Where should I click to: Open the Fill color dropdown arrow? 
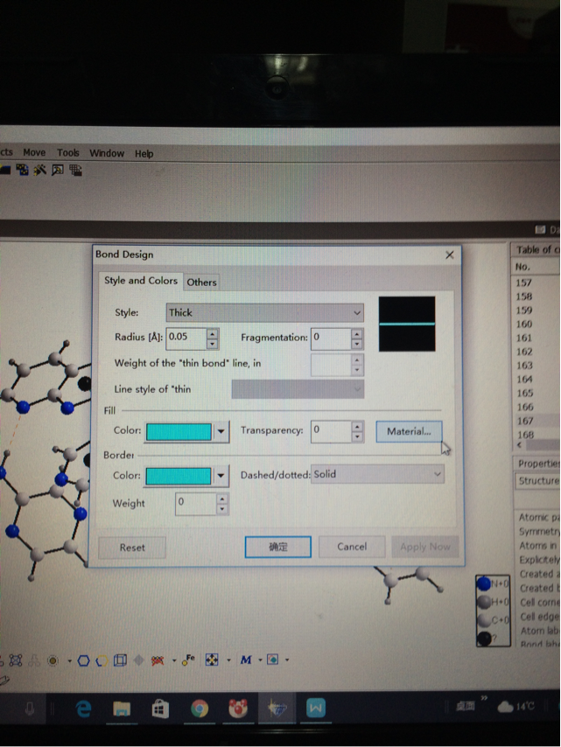click(x=221, y=431)
